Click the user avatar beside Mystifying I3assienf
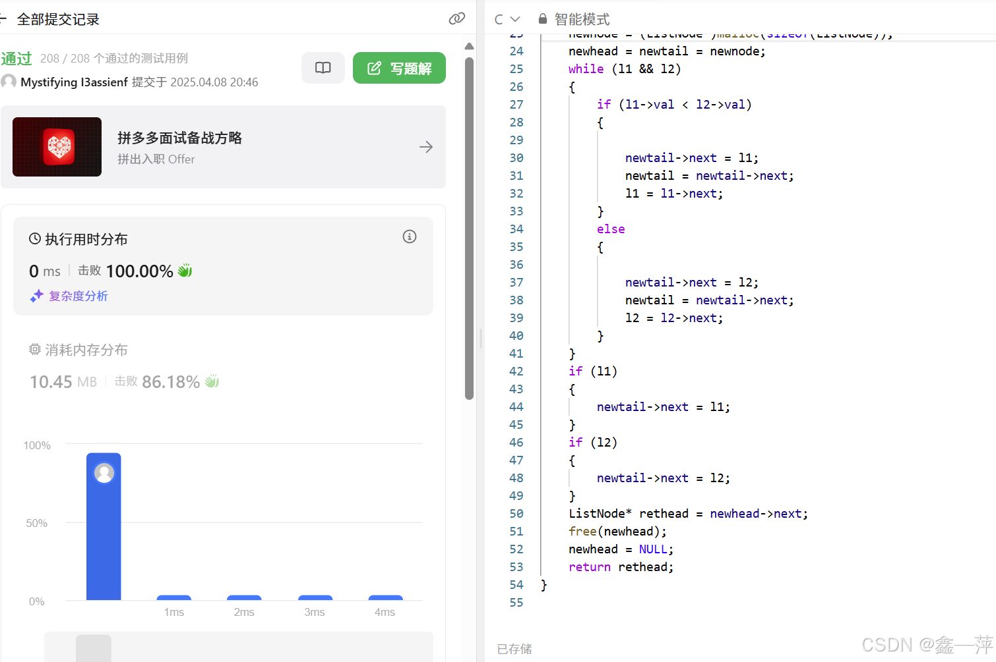The width and height of the screenshot is (996, 662). click(9, 82)
